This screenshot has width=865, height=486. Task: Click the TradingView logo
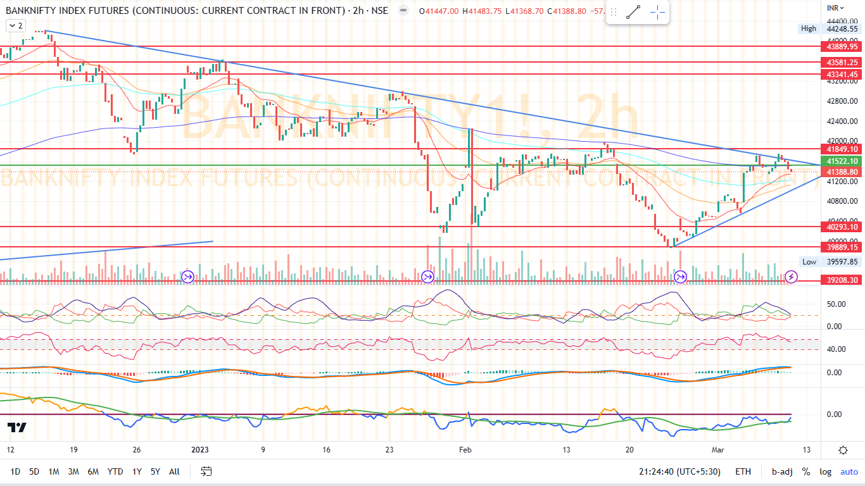click(17, 428)
